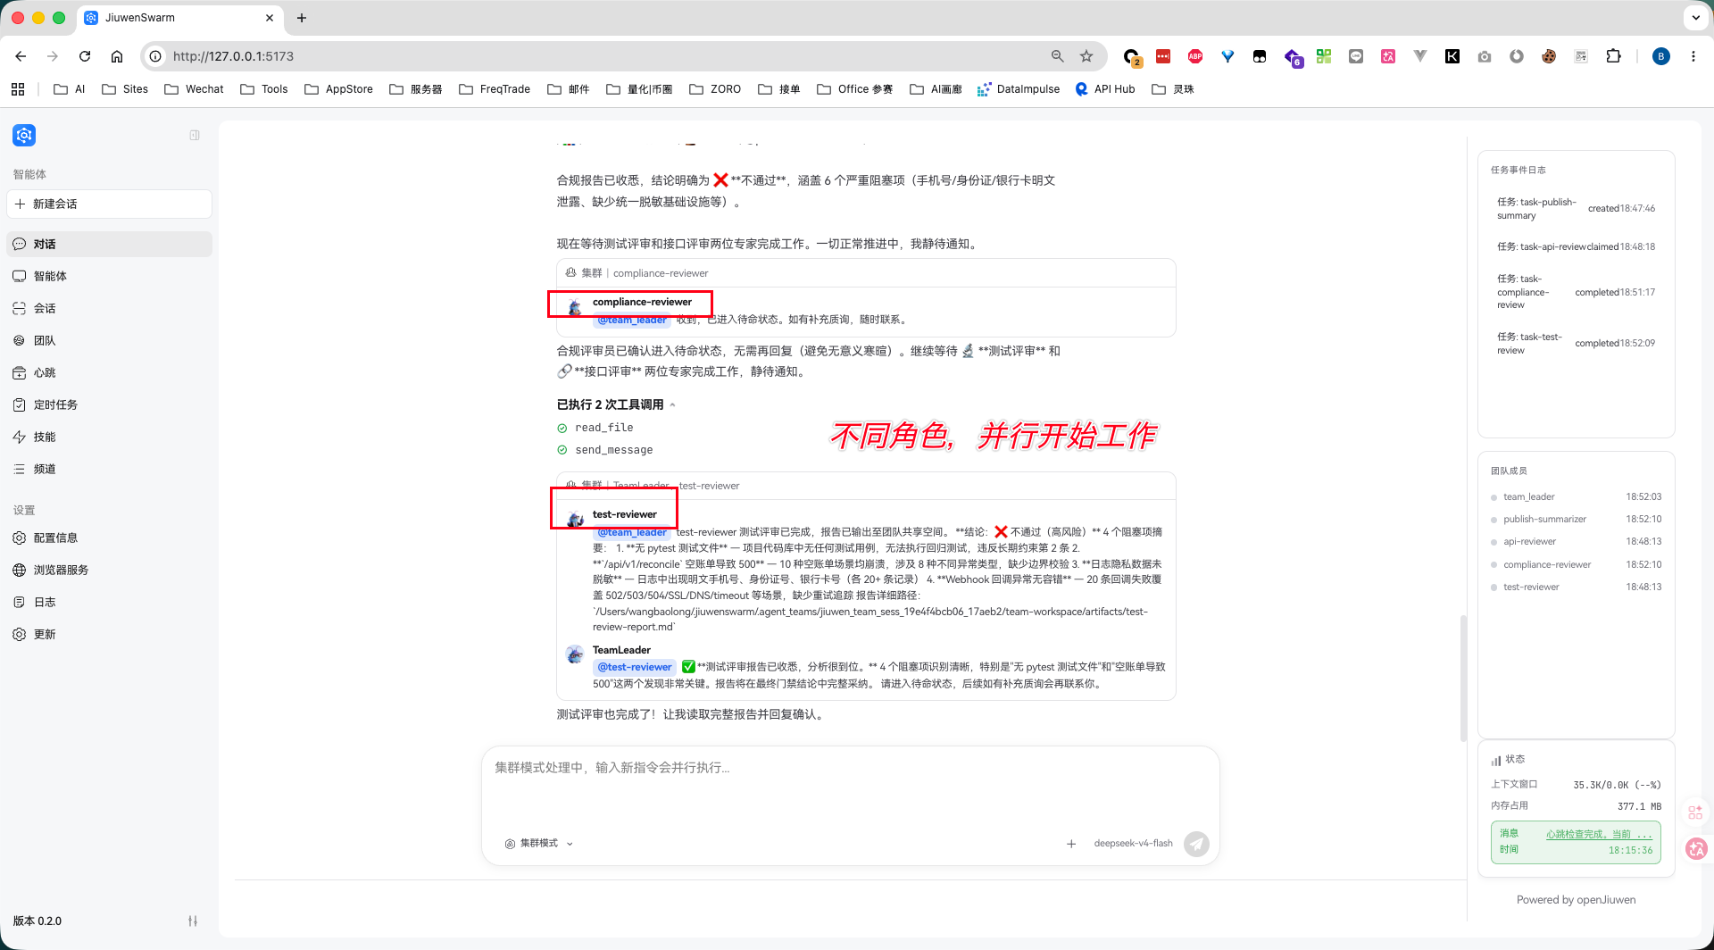Viewport: 1714px width, 950px height.
Task: Open the browser extensions puzzle icon
Action: 1613,56
